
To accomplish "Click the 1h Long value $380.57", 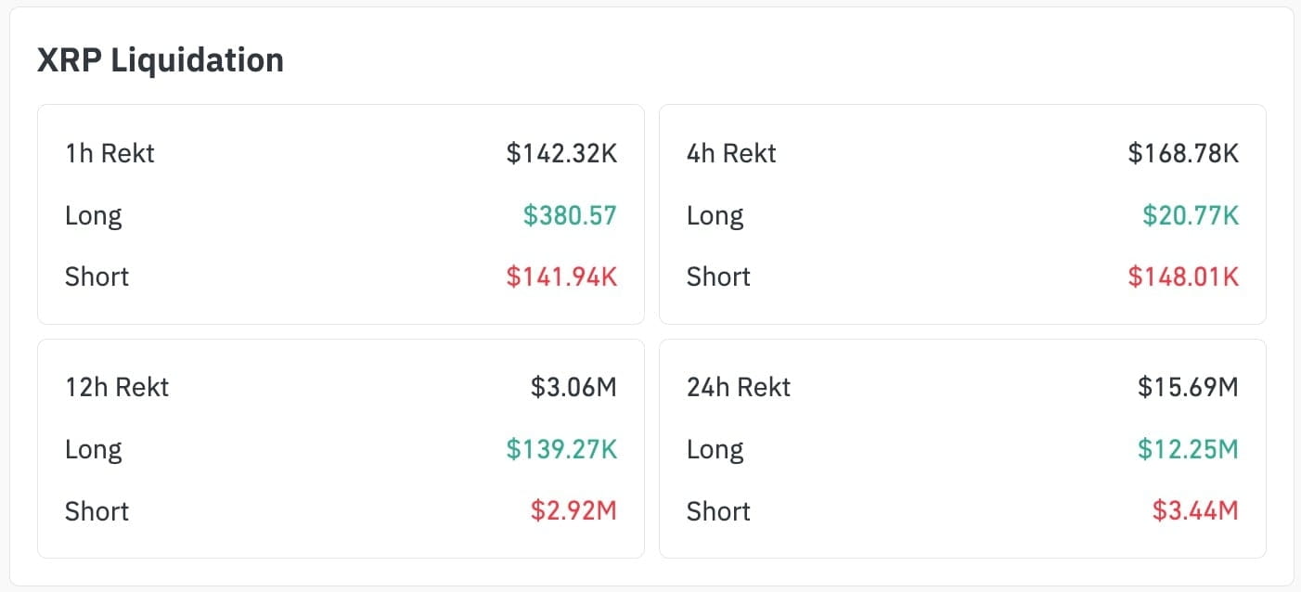I will click(570, 215).
